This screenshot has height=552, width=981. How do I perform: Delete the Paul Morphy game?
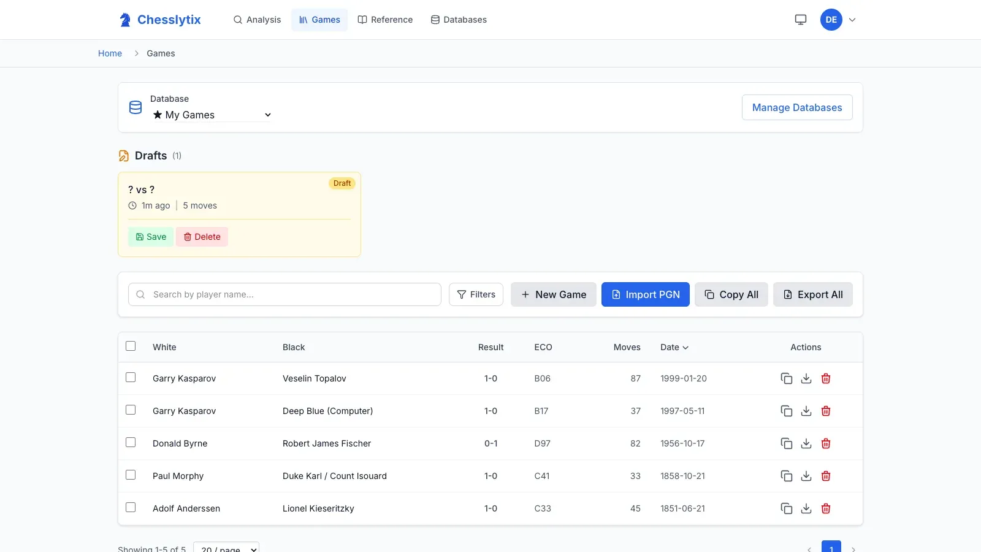point(826,476)
